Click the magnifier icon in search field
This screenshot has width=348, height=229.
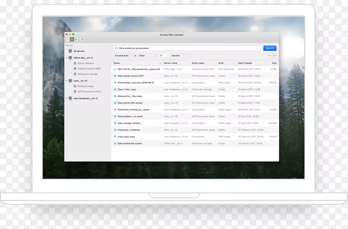click(x=117, y=48)
